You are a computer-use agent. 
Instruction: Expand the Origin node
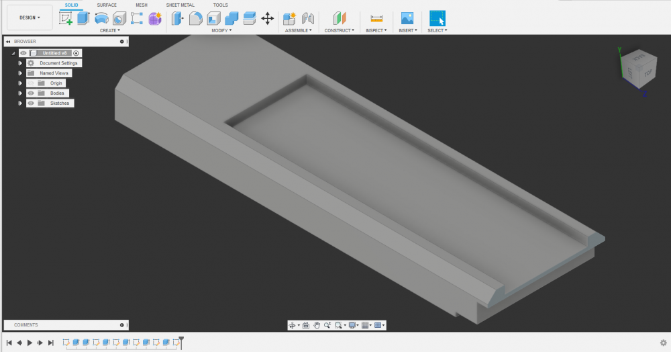(20, 83)
